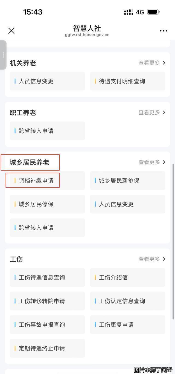Open 人员信息变更 under 机关养老
This screenshot has width=175, height=374.
click(36, 81)
